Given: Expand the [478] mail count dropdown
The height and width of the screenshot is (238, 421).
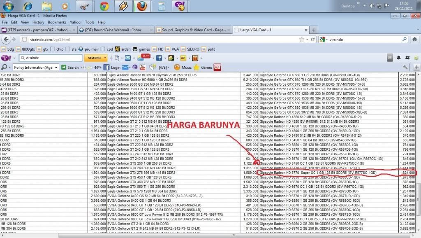Looking at the screenshot, I should pos(168,67).
